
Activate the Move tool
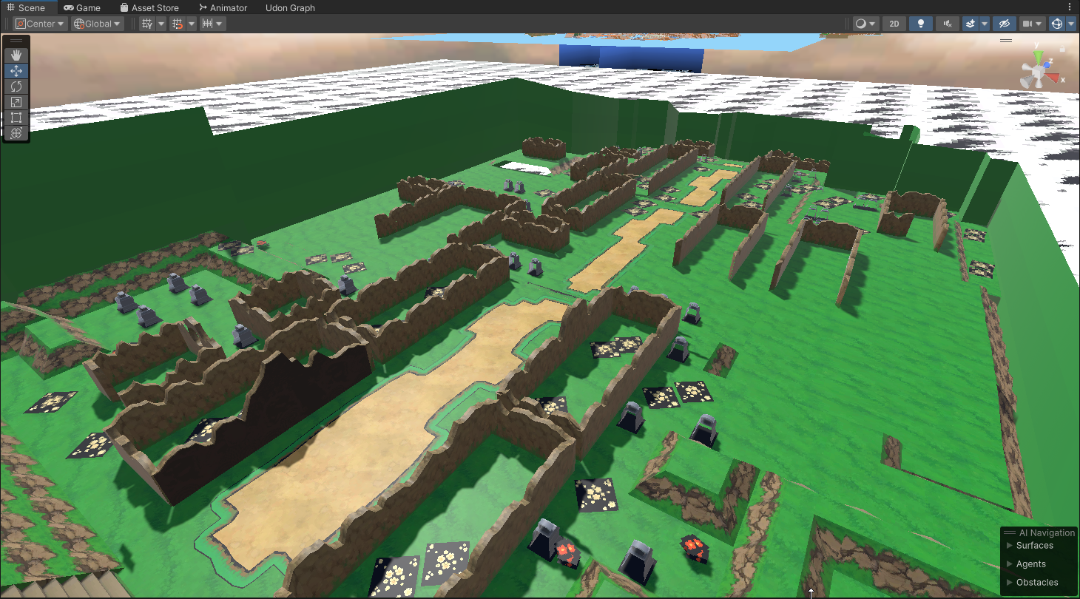pos(16,71)
